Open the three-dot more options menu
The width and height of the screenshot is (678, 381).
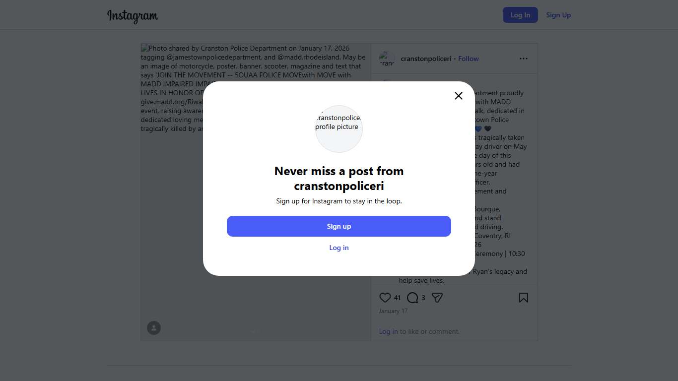pyautogui.click(x=524, y=59)
